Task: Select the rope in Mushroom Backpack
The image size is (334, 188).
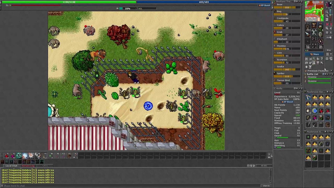Action: tap(327, 125)
